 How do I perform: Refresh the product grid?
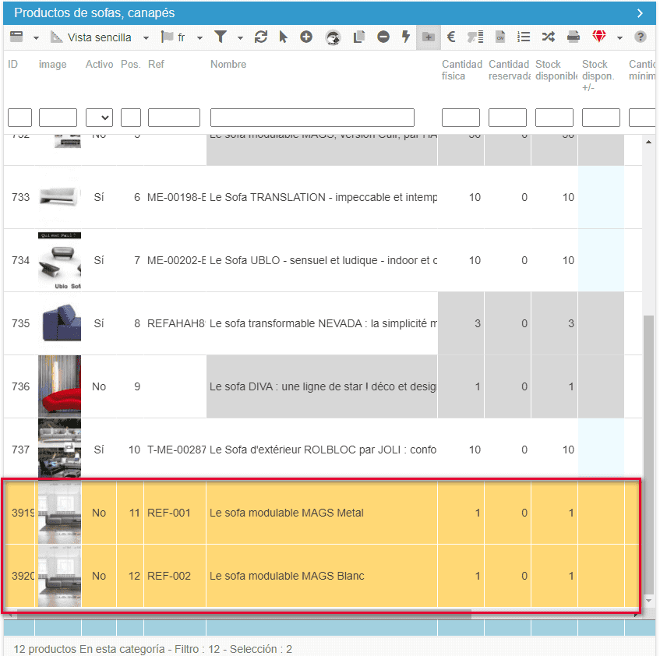tap(261, 37)
